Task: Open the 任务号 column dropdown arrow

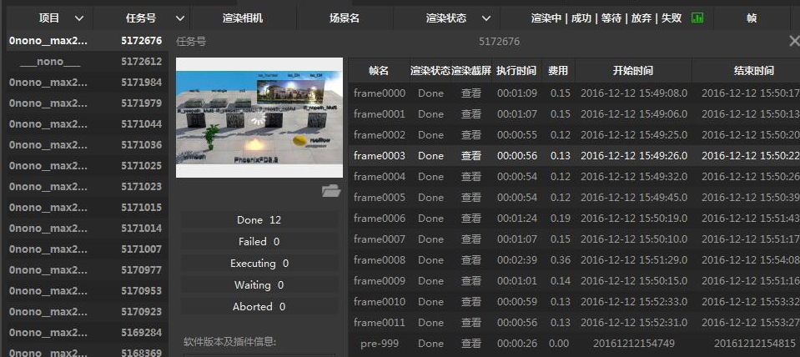Action: (180, 18)
